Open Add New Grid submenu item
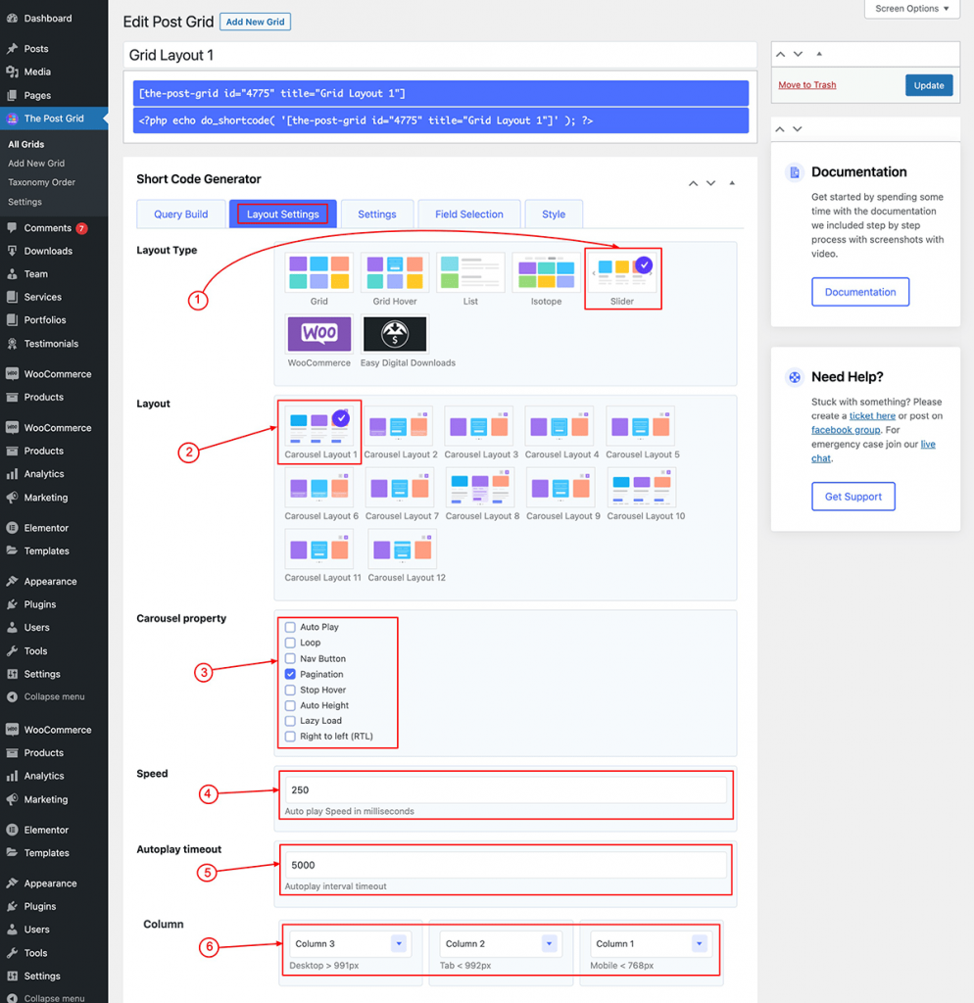The image size is (974, 1003). [36, 164]
